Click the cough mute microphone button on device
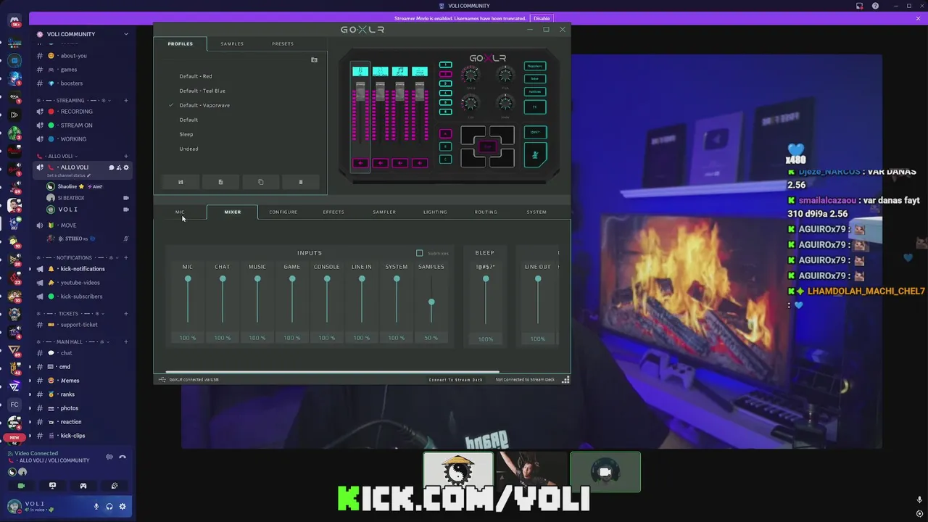This screenshot has height=522, width=928. click(535, 154)
